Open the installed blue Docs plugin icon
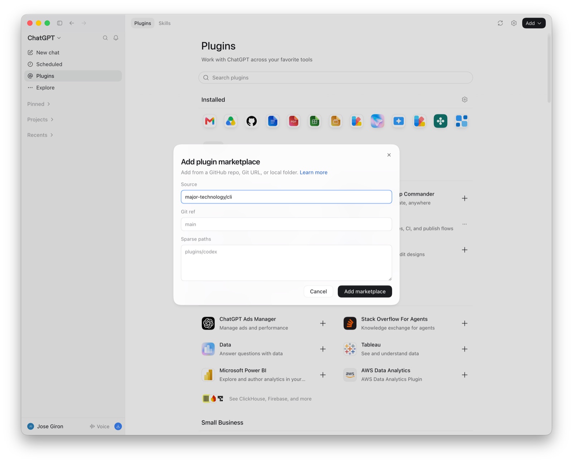The width and height of the screenshot is (573, 463). 273,121
